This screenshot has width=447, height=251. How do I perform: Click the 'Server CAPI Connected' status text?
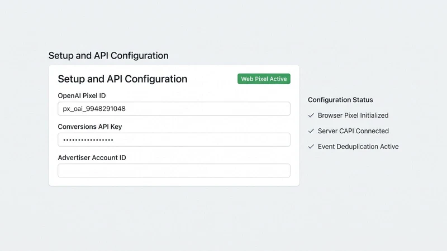(353, 131)
